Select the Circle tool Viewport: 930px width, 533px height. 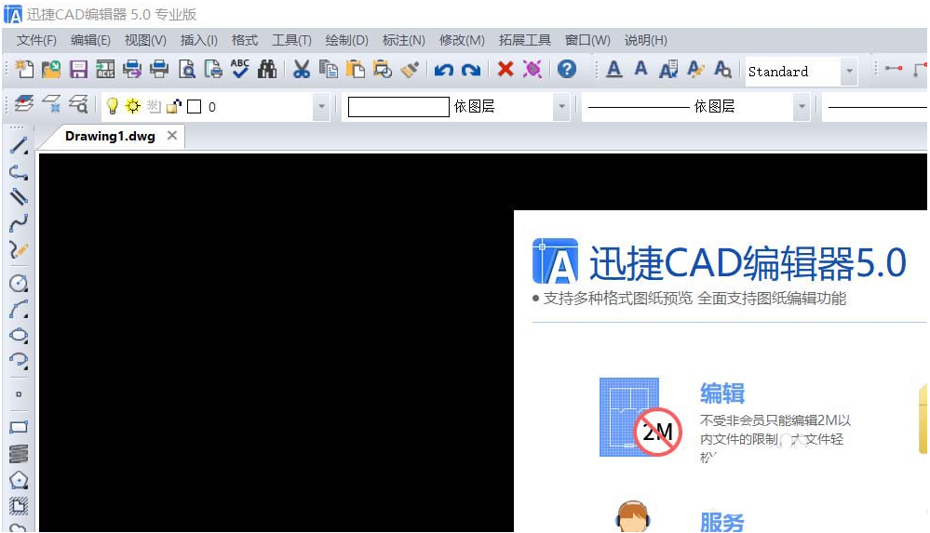click(x=19, y=283)
